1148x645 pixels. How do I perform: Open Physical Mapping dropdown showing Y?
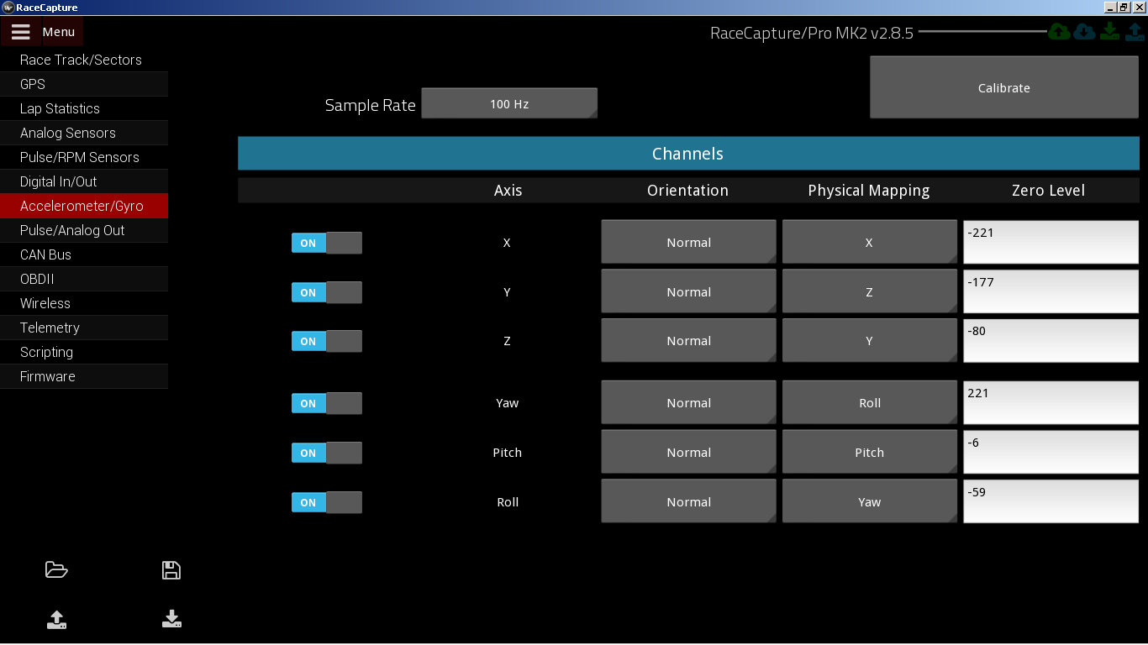[870, 340]
